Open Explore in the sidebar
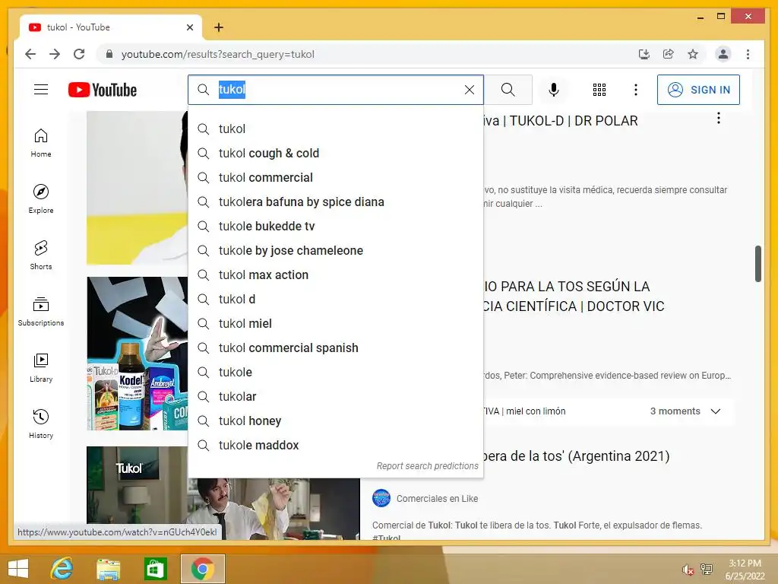Viewport: 778px width, 584px height. [x=41, y=199]
